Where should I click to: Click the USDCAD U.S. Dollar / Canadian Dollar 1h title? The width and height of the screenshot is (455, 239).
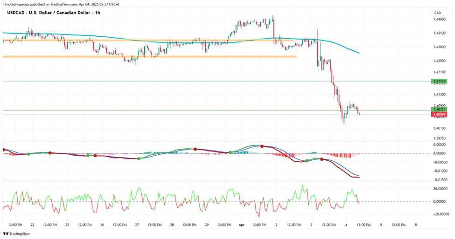pos(54,13)
